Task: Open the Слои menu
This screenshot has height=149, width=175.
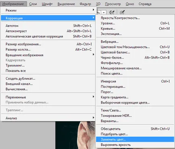Action: coord(33,4)
